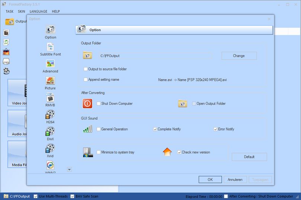Click the Media File Info tile in main window

coord(17,154)
